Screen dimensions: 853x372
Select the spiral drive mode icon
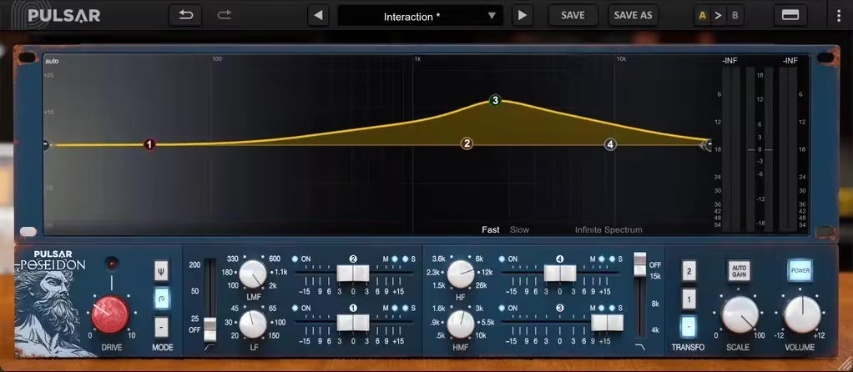click(161, 299)
